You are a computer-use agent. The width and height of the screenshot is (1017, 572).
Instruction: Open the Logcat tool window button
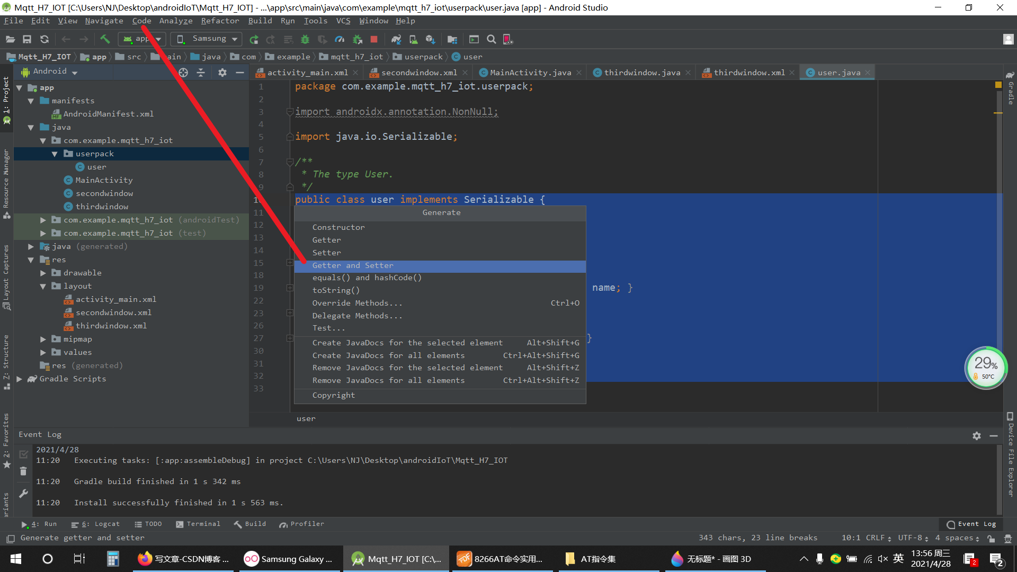(96, 524)
